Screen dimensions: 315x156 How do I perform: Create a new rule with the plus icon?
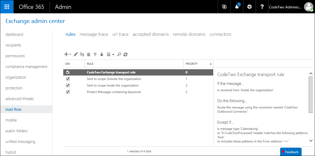click(66, 54)
